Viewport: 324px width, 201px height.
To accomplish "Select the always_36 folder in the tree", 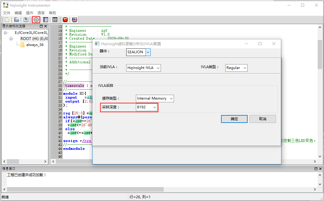I will point(34,45).
